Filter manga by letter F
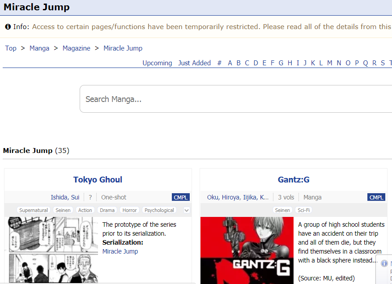 273,63
